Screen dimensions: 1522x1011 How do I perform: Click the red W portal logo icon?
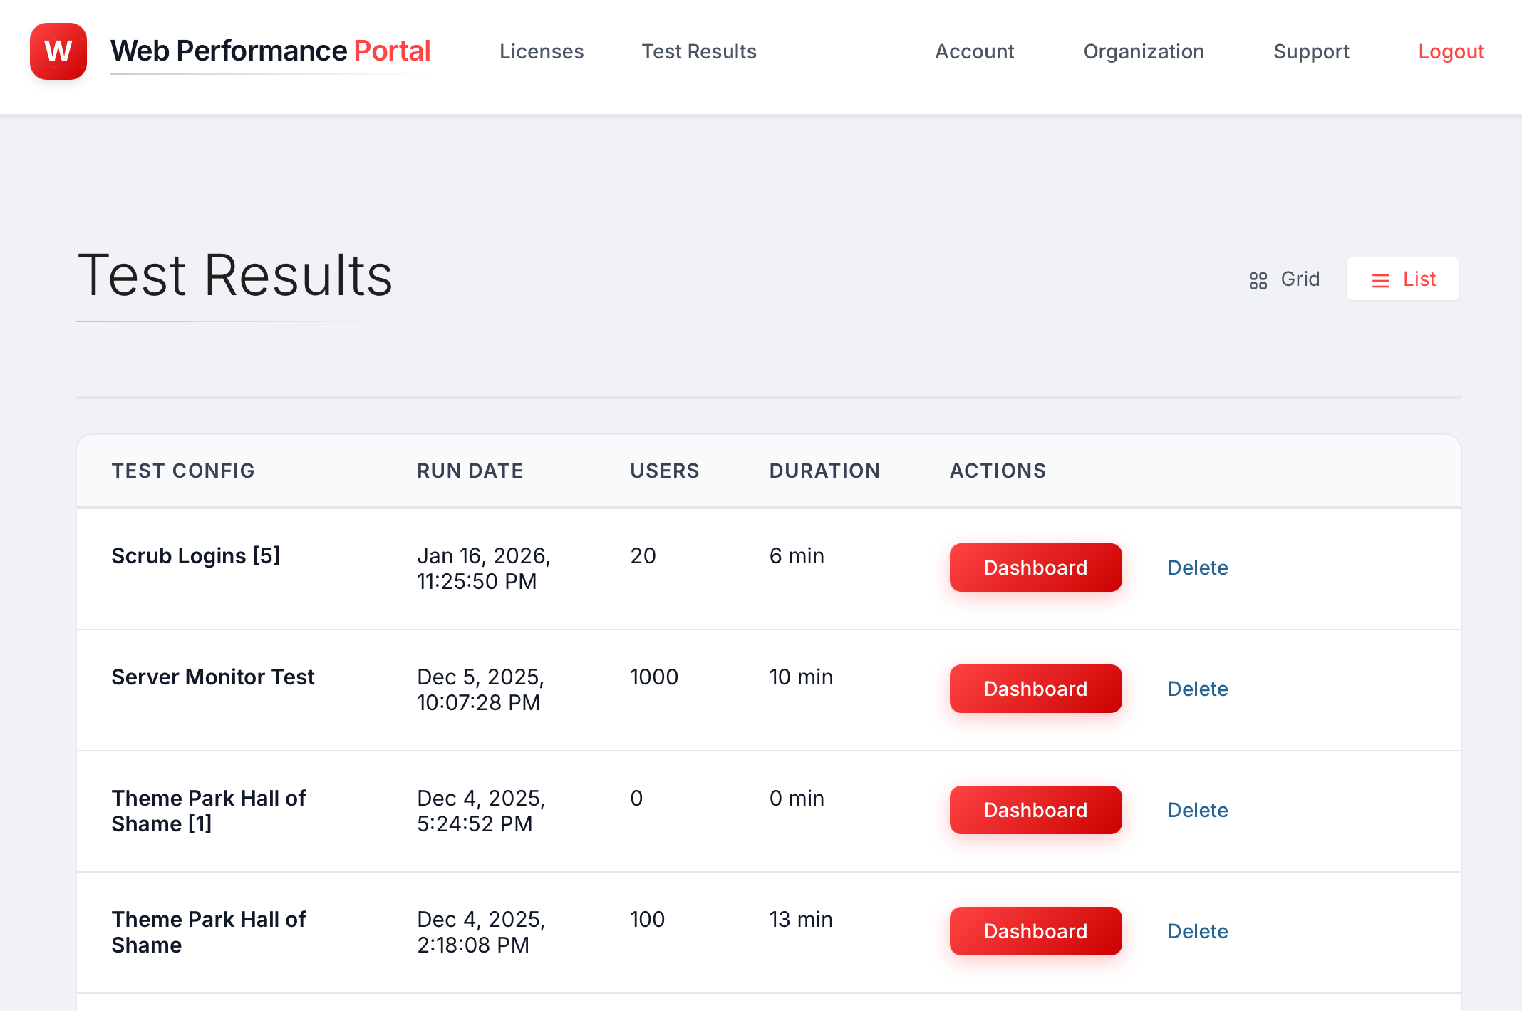58,51
